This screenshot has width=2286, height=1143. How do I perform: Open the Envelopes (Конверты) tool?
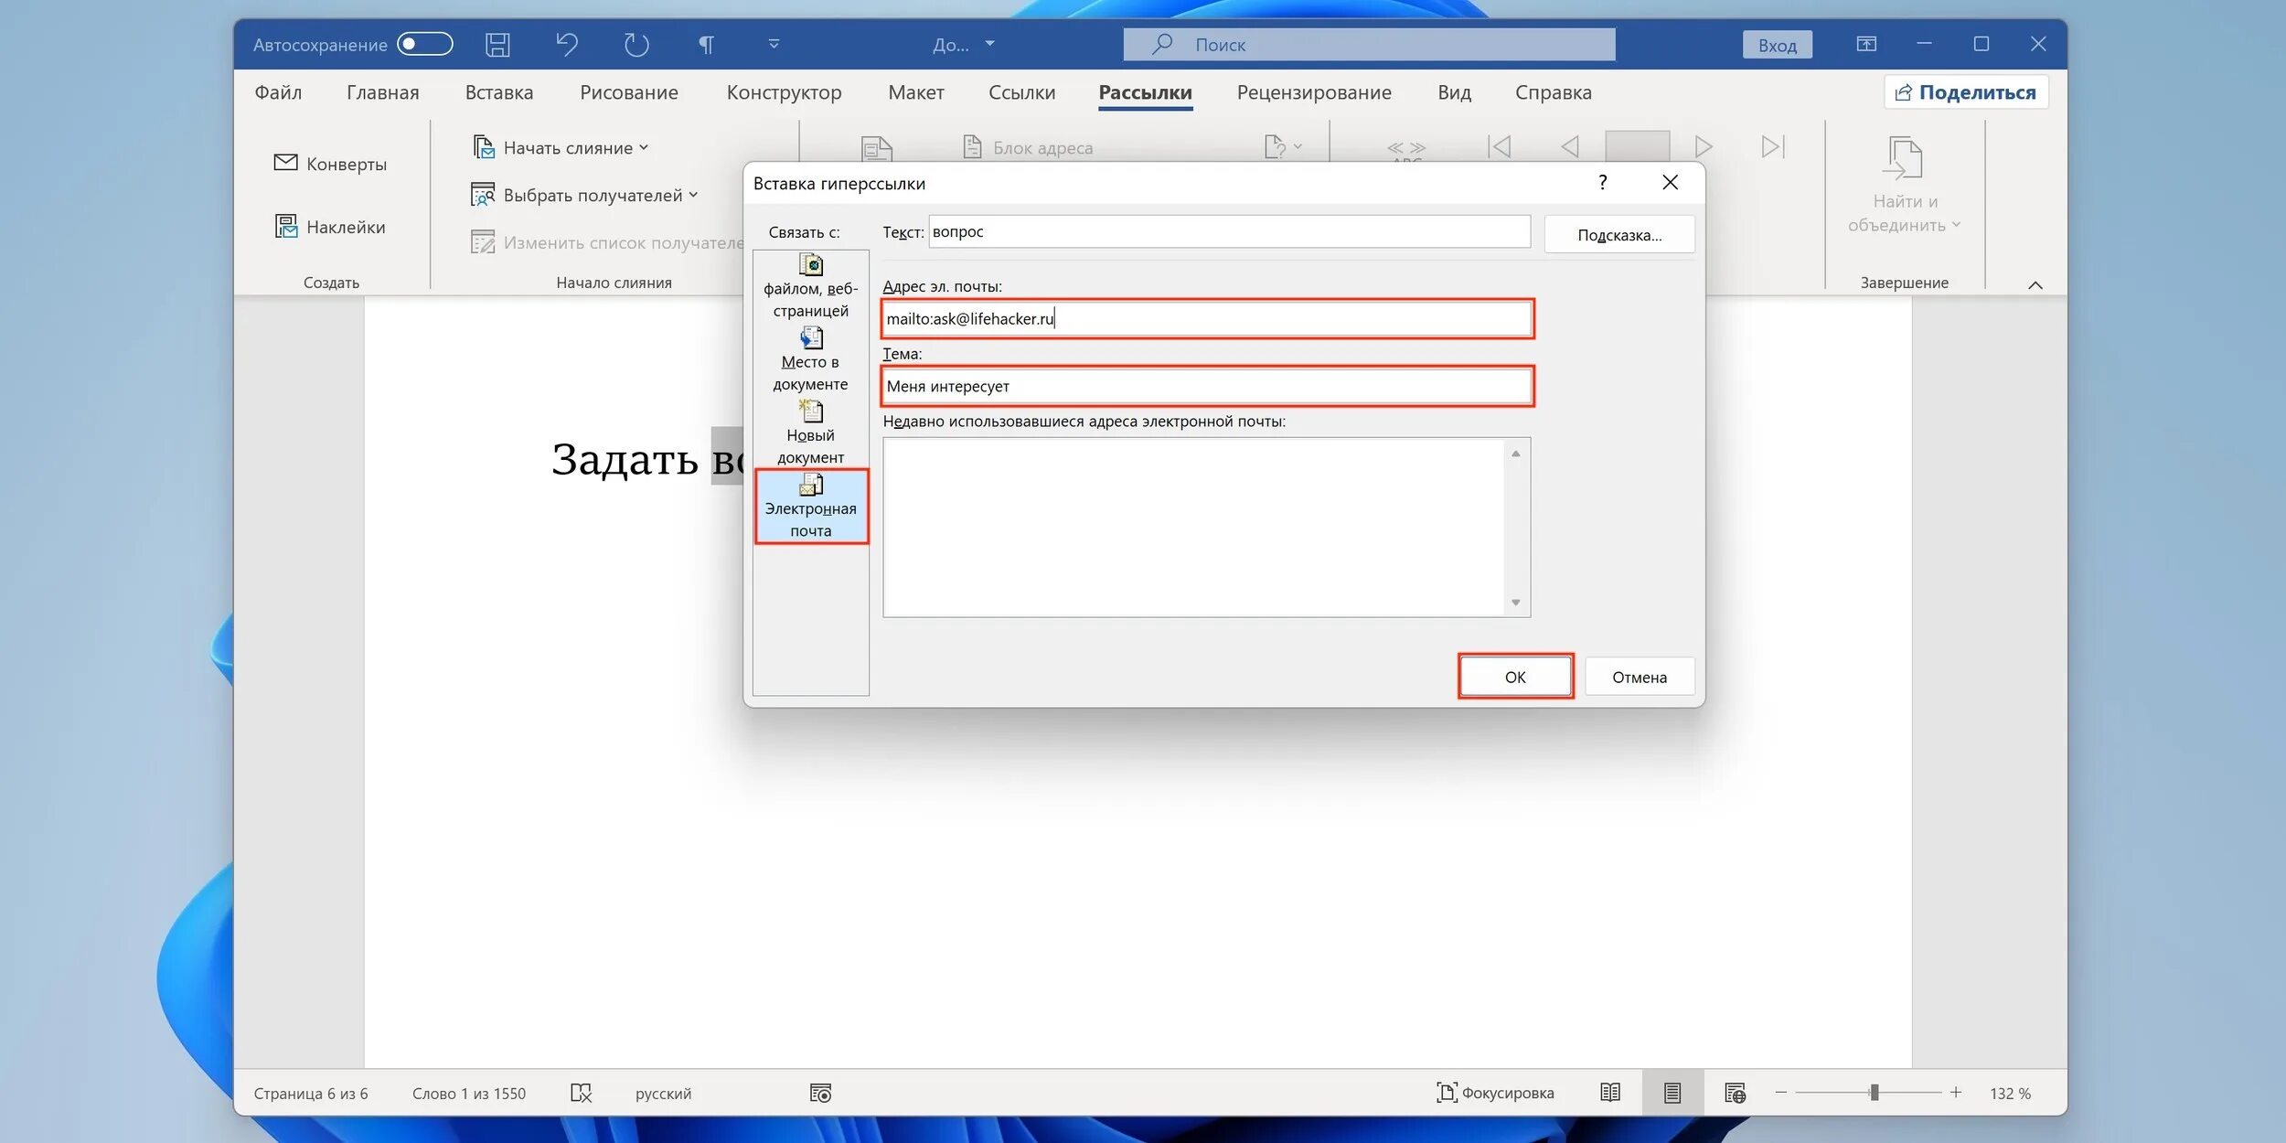click(x=331, y=164)
